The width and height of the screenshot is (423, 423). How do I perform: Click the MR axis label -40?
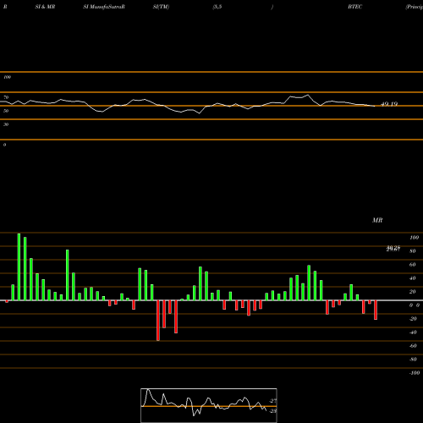click(x=413, y=332)
